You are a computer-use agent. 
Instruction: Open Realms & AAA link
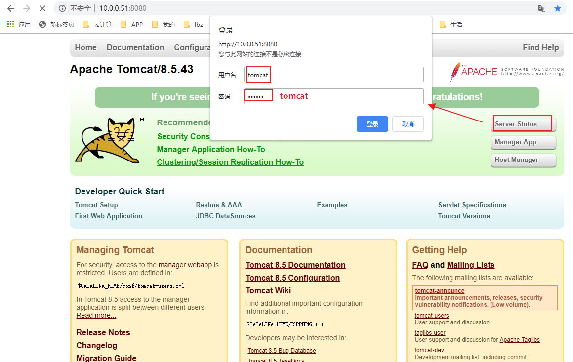pyautogui.click(x=219, y=205)
